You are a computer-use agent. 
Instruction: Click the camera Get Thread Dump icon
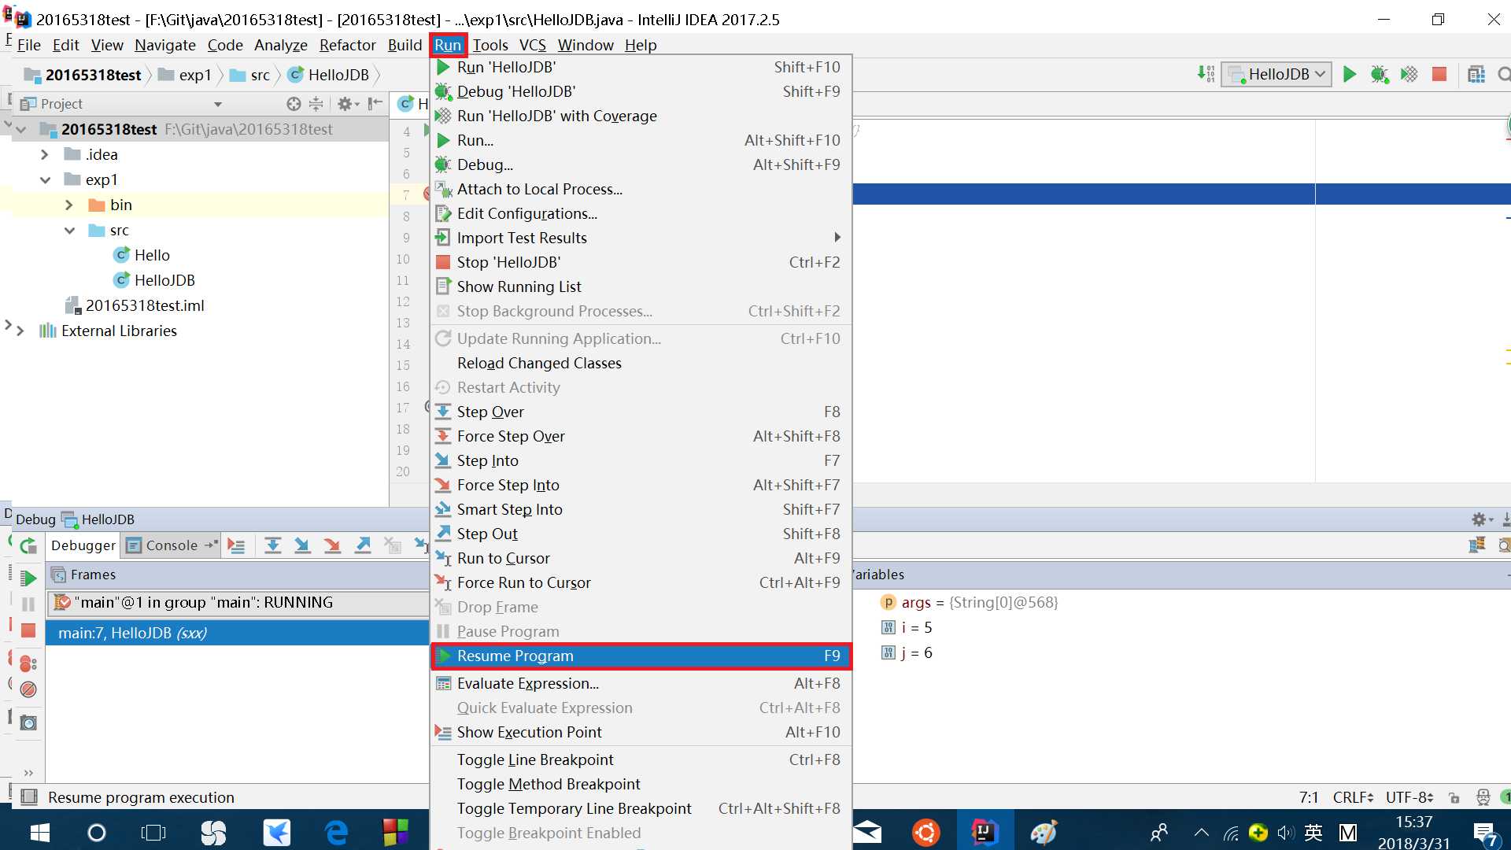coord(28,722)
